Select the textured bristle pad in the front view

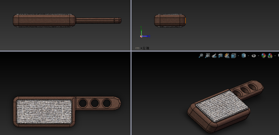[44, 112]
